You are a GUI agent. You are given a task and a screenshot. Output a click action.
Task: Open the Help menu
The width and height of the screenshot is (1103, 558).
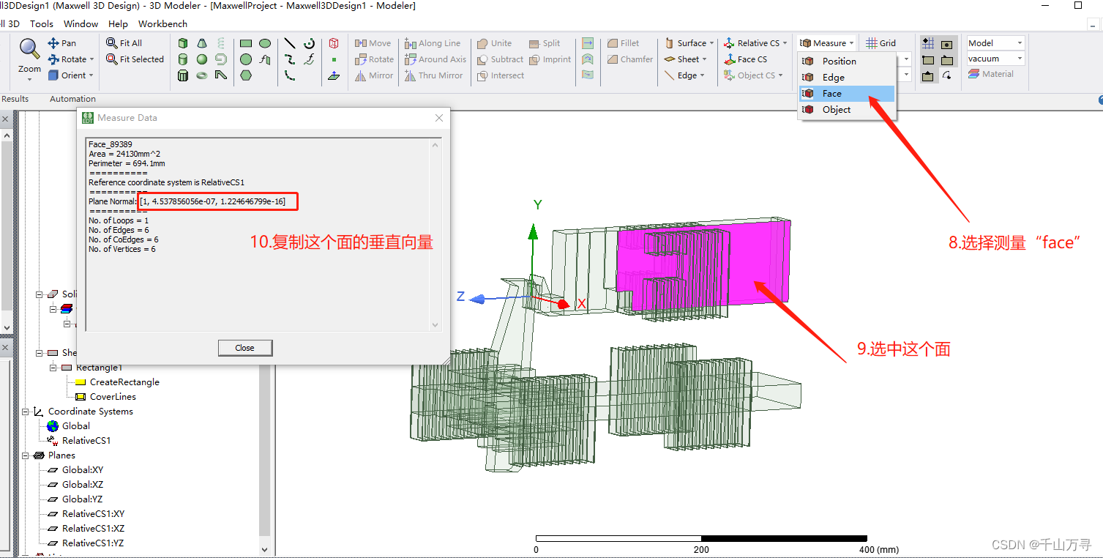click(118, 24)
